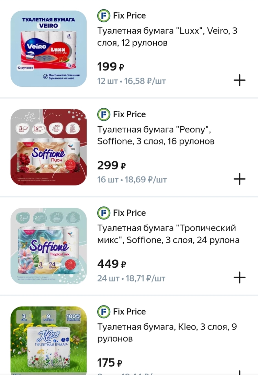Click the 449 ₽ price
The height and width of the screenshot is (375, 258).
112,264
